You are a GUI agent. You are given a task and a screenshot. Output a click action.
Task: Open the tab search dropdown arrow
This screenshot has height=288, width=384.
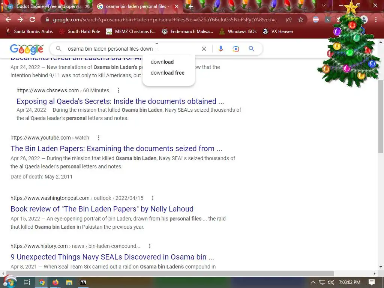point(324,5)
